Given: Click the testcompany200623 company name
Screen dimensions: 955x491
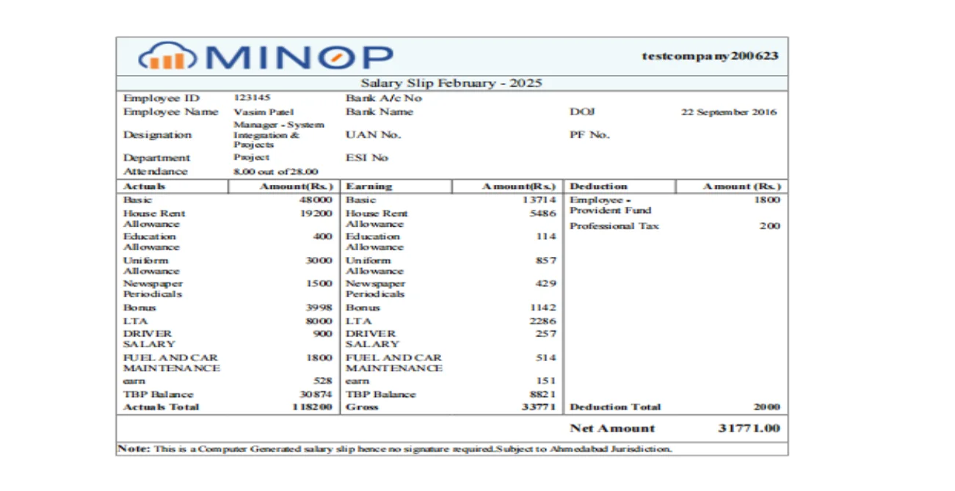Looking at the screenshot, I should [x=710, y=56].
